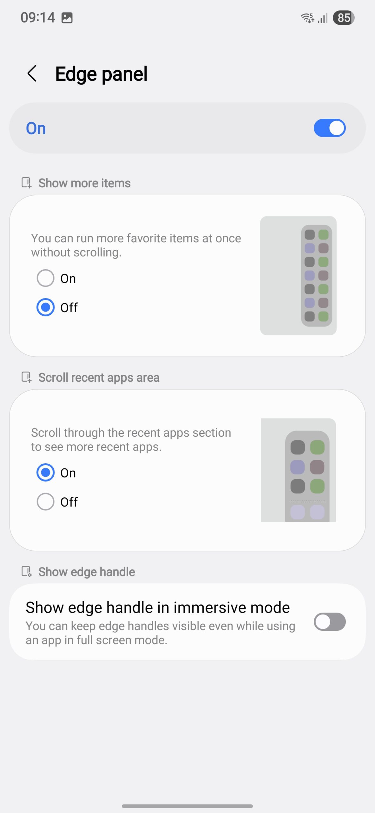This screenshot has height=813, width=375.
Task: Select On for Show more items
Action: click(x=46, y=278)
